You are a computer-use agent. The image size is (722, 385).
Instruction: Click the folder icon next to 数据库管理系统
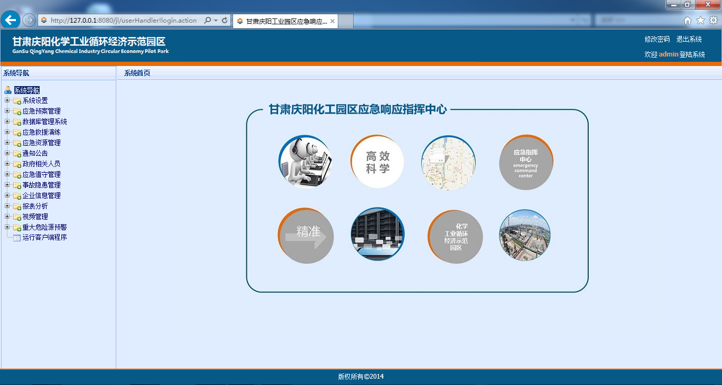[x=17, y=122]
